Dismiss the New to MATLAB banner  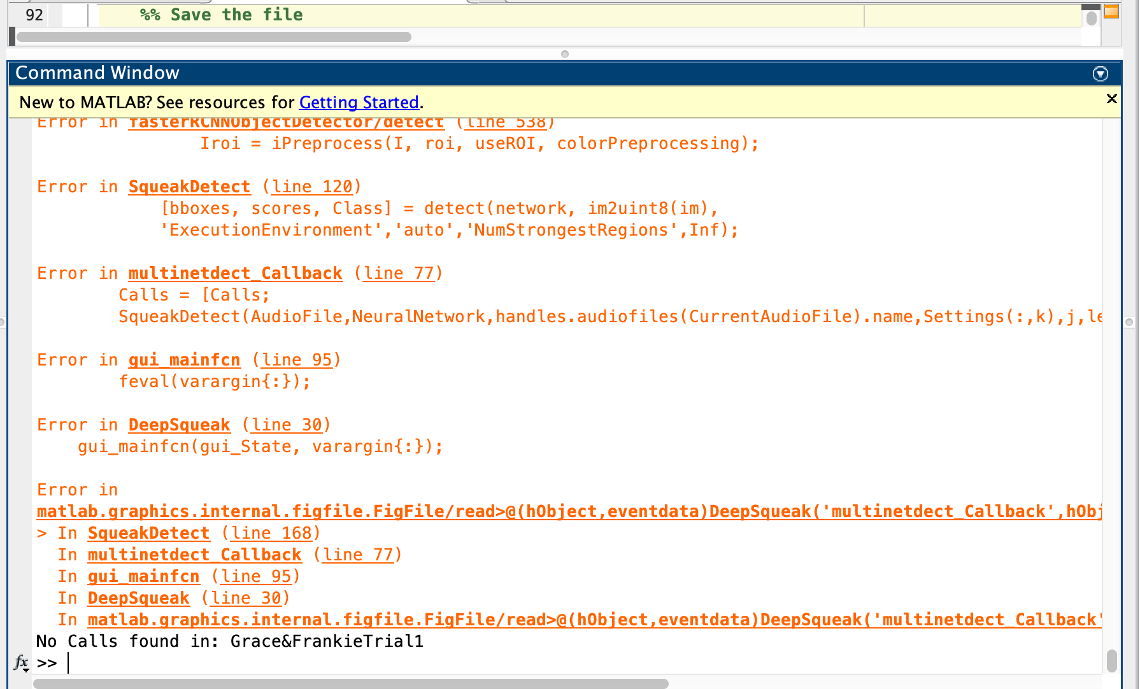click(x=1111, y=99)
